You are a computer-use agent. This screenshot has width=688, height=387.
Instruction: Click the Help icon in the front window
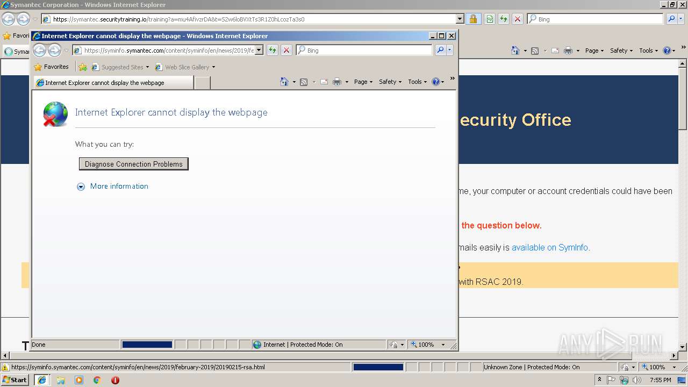coord(435,82)
